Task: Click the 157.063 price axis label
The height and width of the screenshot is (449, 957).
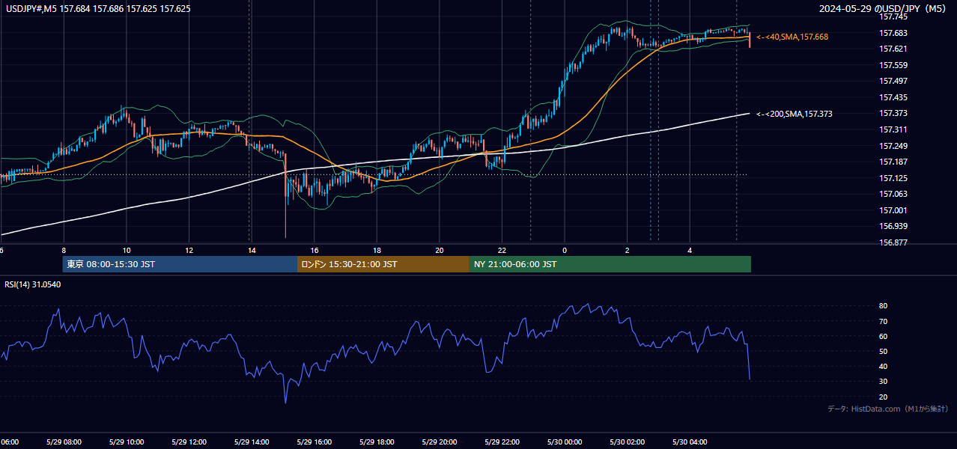Action: coord(893,194)
